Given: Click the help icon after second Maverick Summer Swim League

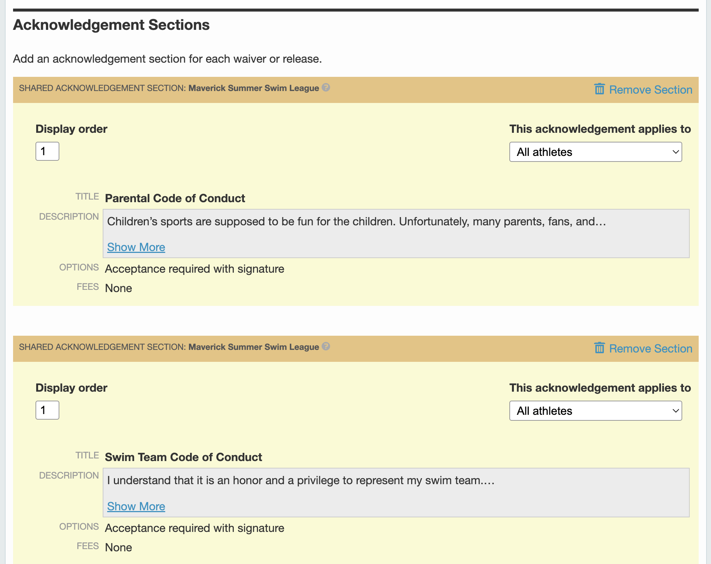Looking at the screenshot, I should (326, 347).
